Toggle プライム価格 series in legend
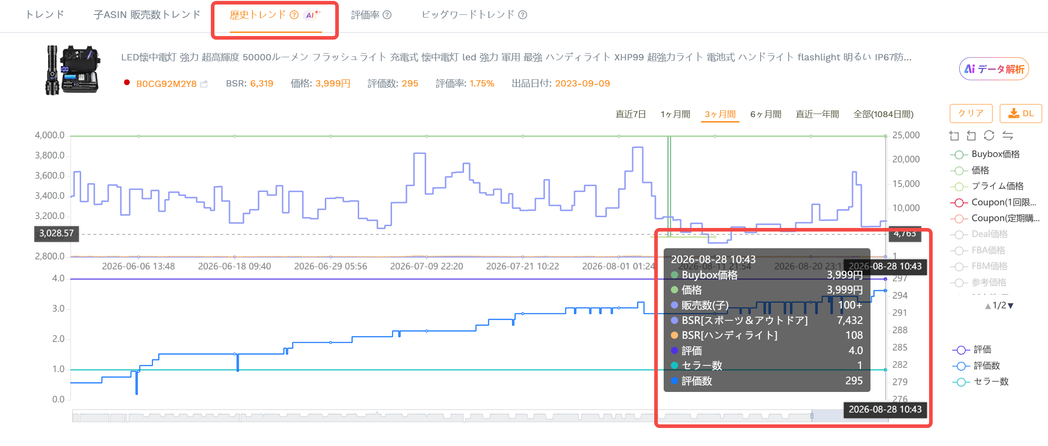Viewport: 1048px width, 446px height. (987, 186)
